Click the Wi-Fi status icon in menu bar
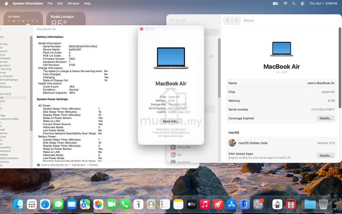This screenshot has height=214, width=342. (285, 4)
